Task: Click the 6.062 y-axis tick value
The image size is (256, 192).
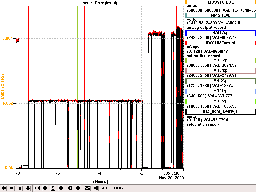Action: (7, 103)
